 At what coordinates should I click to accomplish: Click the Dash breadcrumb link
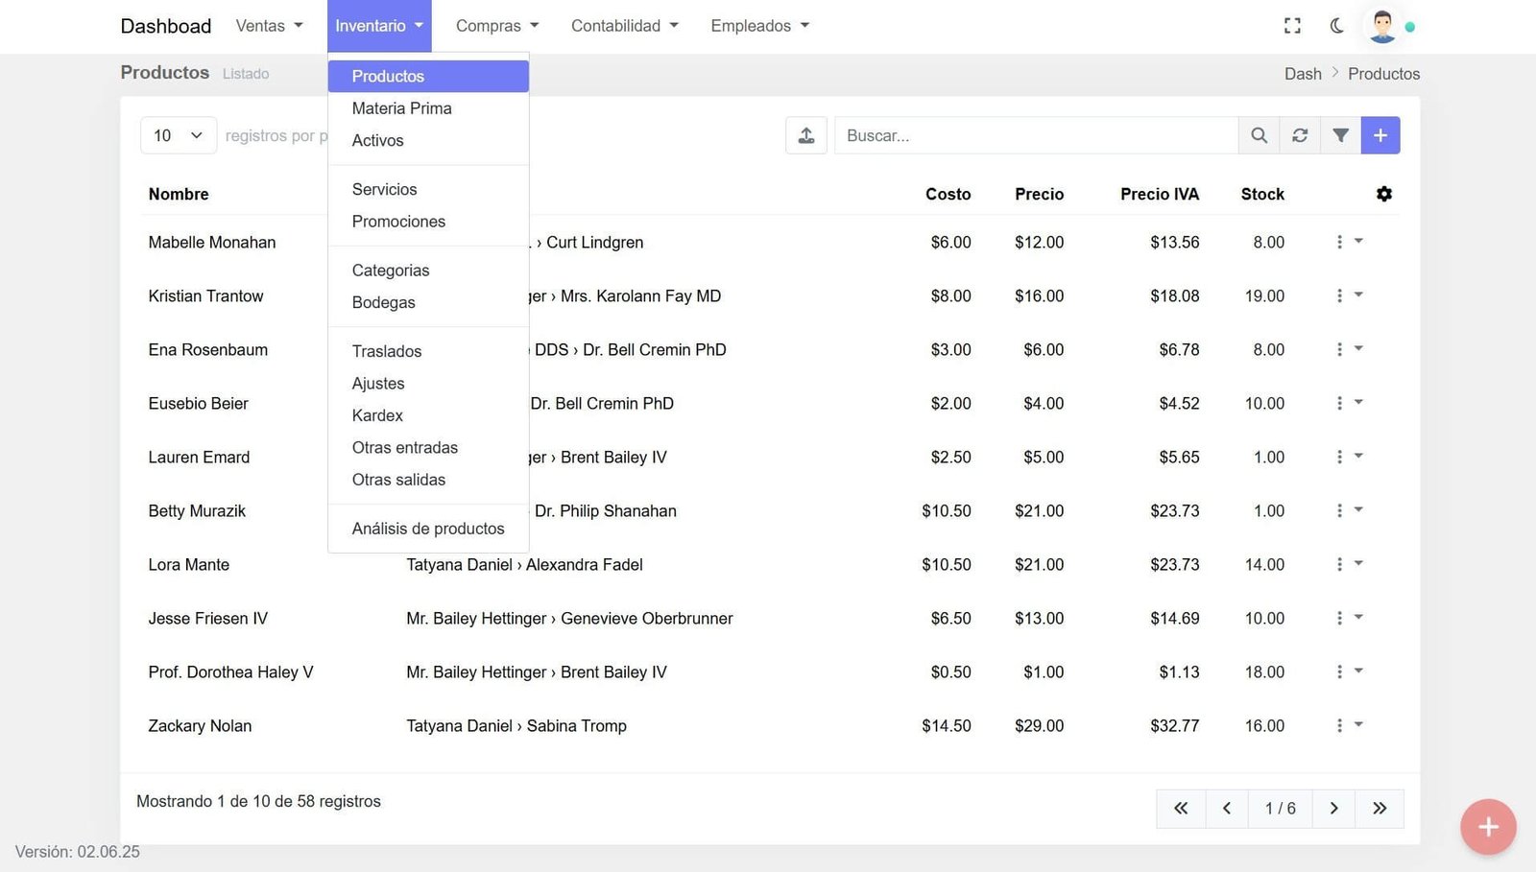tap(1303, 74)
